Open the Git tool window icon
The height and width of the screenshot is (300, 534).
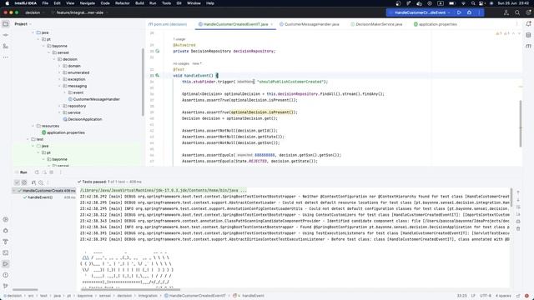[6, 286]
